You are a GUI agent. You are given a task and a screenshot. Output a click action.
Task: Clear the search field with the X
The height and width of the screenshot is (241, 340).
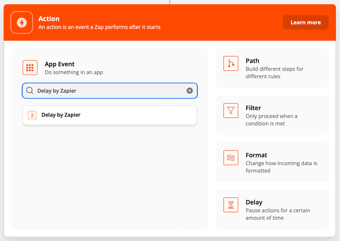(190, 91)
